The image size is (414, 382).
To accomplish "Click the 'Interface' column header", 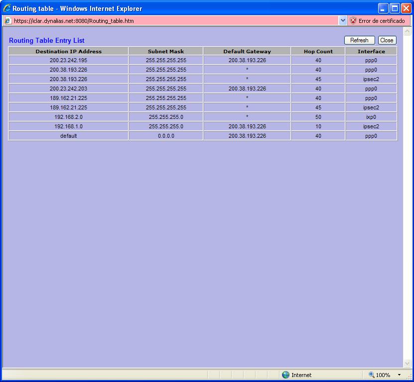I will (x=371, y=51).
